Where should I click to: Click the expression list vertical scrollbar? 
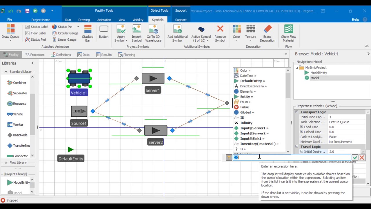pos(288,111)
